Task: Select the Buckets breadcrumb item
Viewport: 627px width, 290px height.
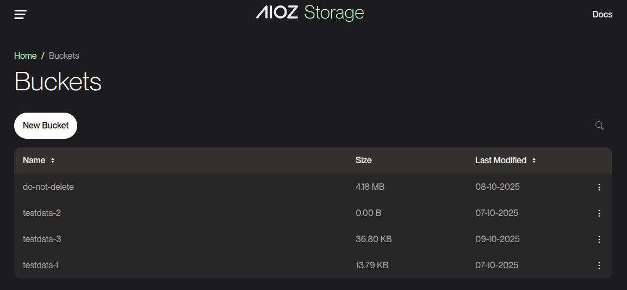Action: tap(64, 56)
